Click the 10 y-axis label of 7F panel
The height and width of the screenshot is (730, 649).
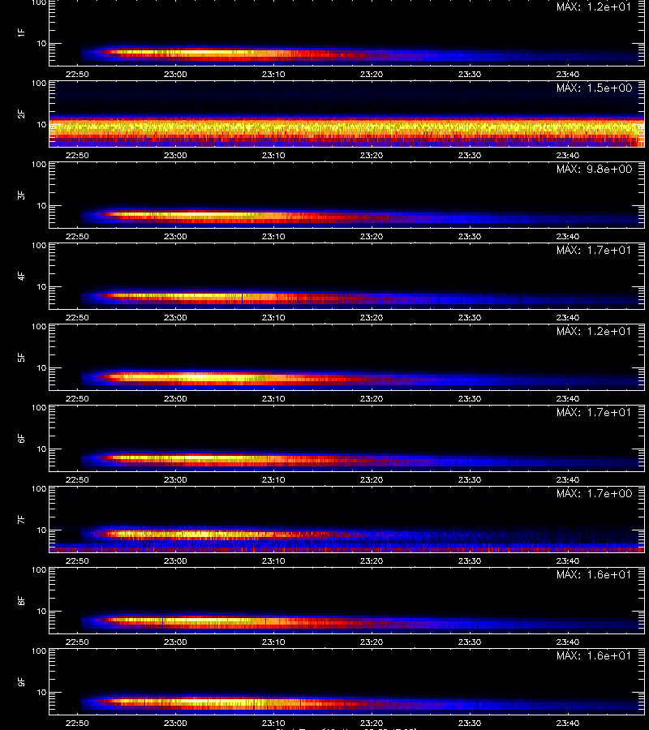[42, 530]
